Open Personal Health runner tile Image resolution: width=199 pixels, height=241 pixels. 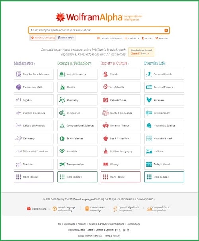(164, 74)
